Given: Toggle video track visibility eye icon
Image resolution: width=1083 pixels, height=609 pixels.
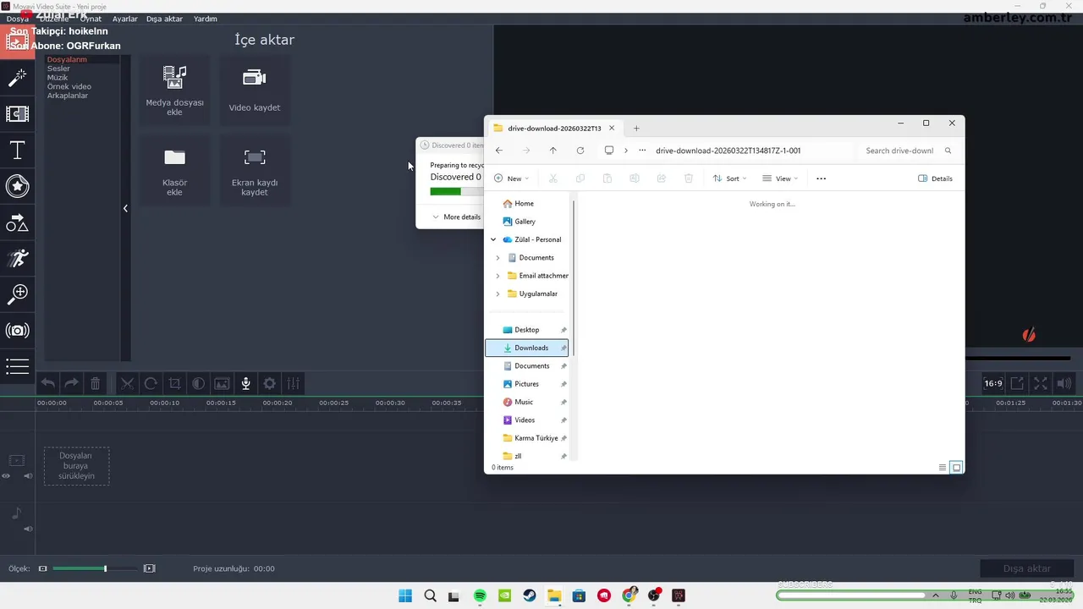Looking at the screenshot, I should pos(6,476).
